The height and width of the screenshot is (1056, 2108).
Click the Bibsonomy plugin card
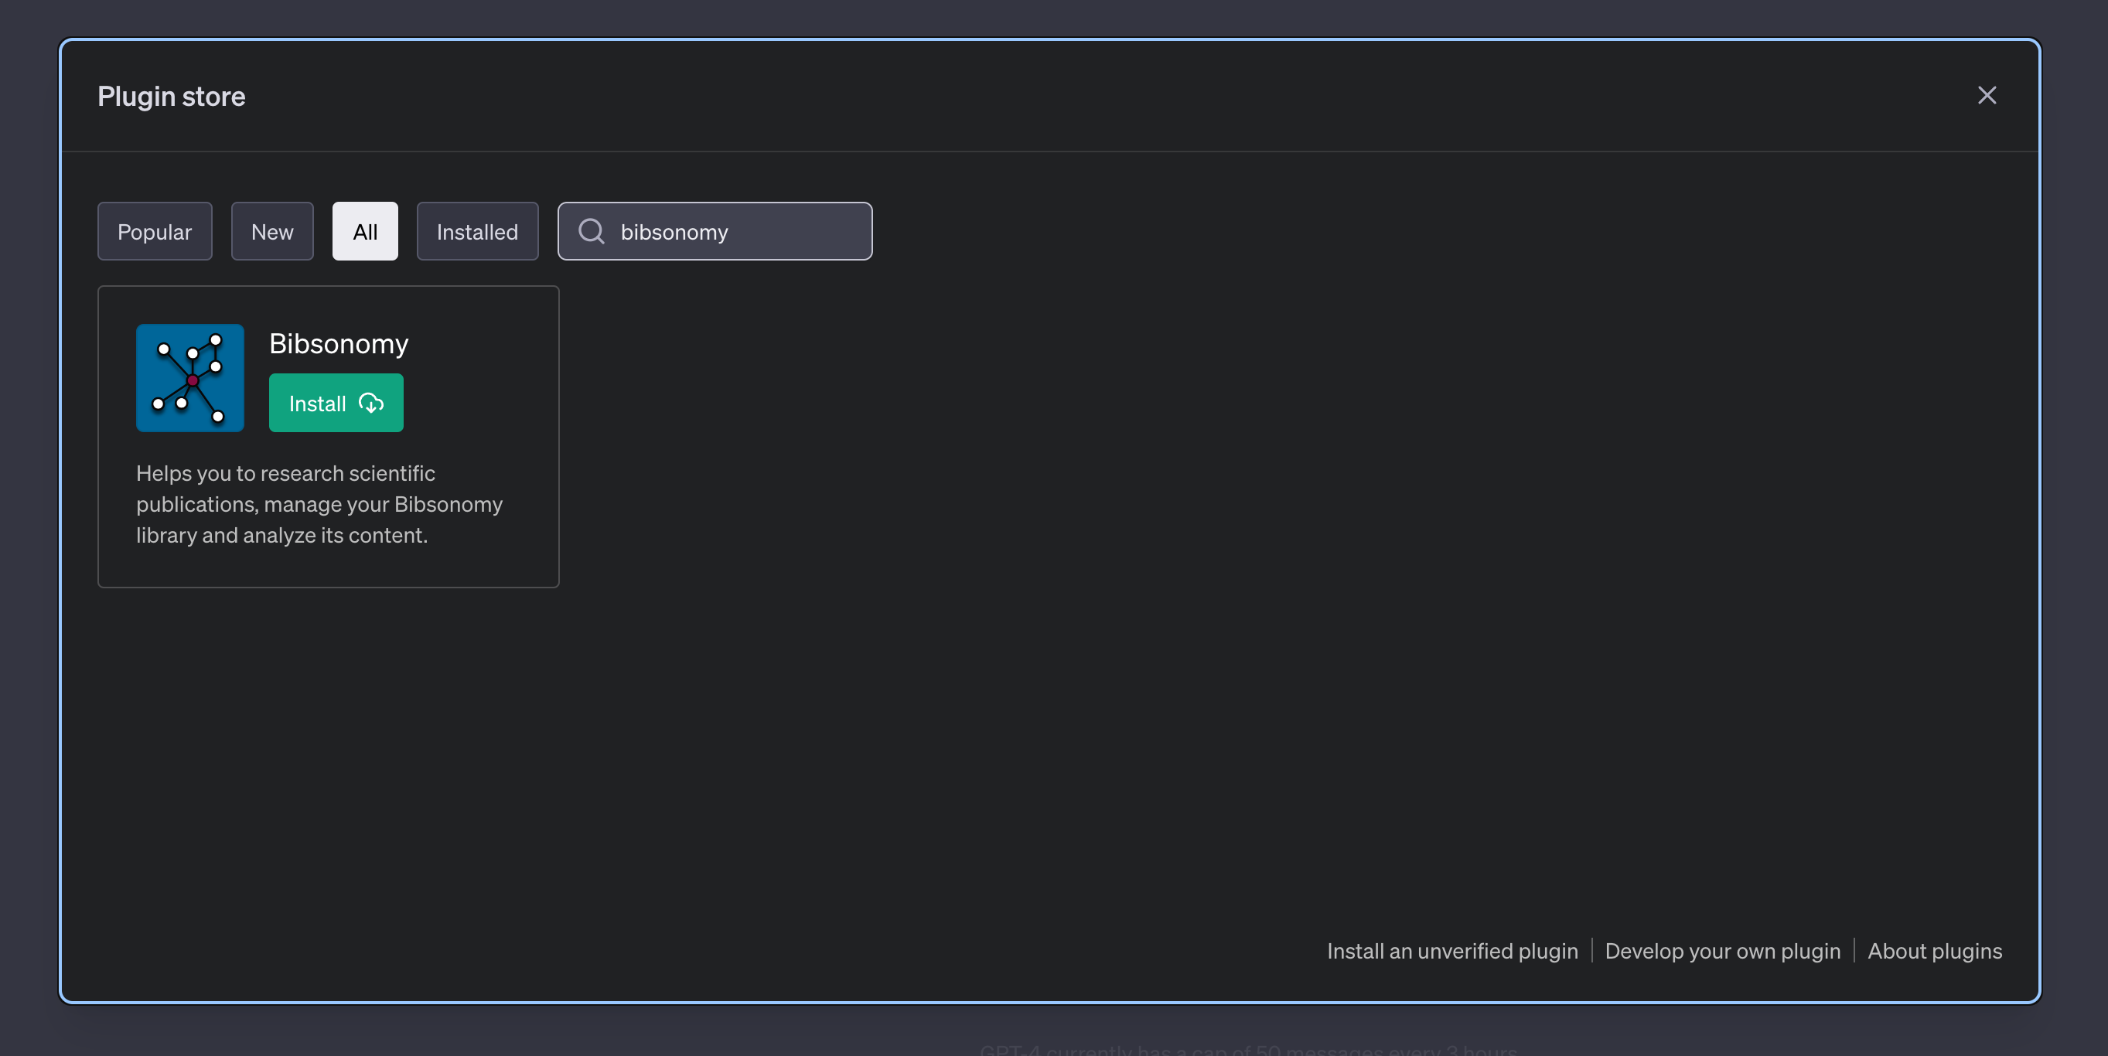click(327, 437)
